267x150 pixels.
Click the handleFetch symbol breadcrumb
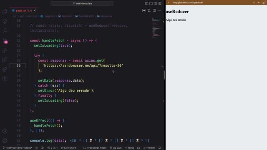[85, 16]
